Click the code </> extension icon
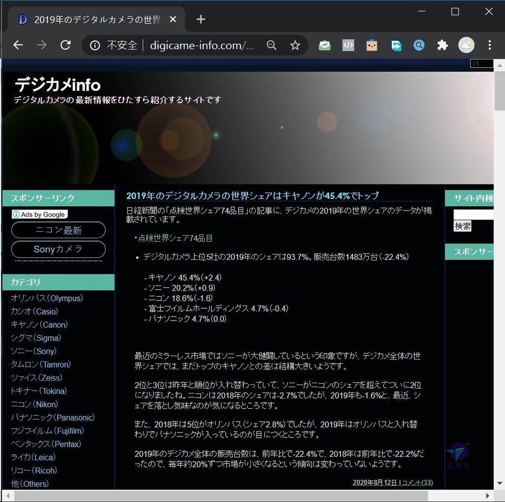This screenshot has height=502, width=505. (x=348, y=45)
